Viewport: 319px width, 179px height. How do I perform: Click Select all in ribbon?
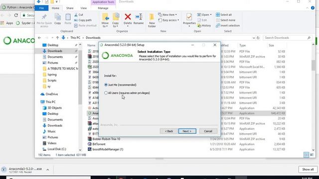(224, 15)
